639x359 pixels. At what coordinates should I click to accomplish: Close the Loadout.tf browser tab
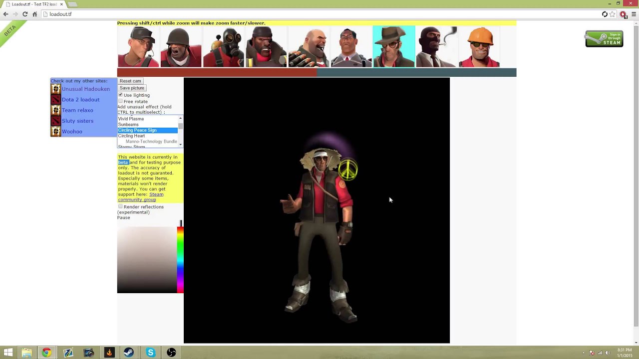click(61, 4)
